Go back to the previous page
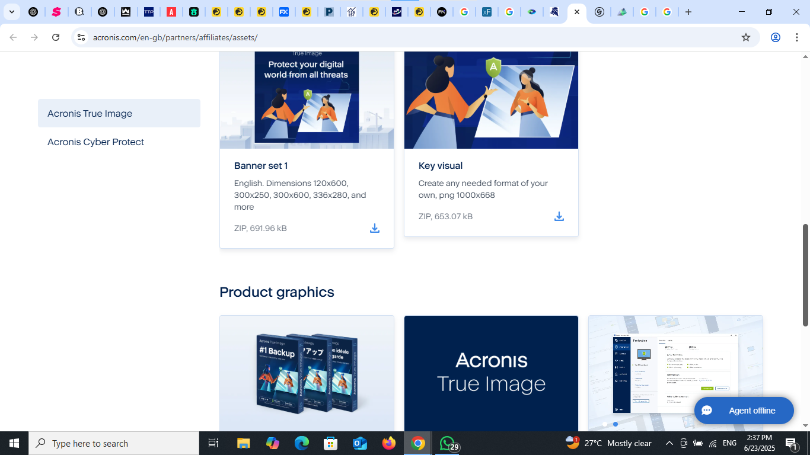Screen dimensions: 810x455 point(13,37)
